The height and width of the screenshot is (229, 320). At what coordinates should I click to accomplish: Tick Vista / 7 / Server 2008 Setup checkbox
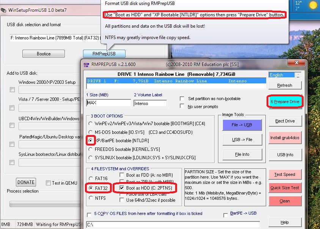point(12,108)
